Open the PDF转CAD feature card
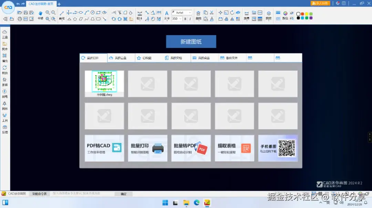 coord(104,148)
